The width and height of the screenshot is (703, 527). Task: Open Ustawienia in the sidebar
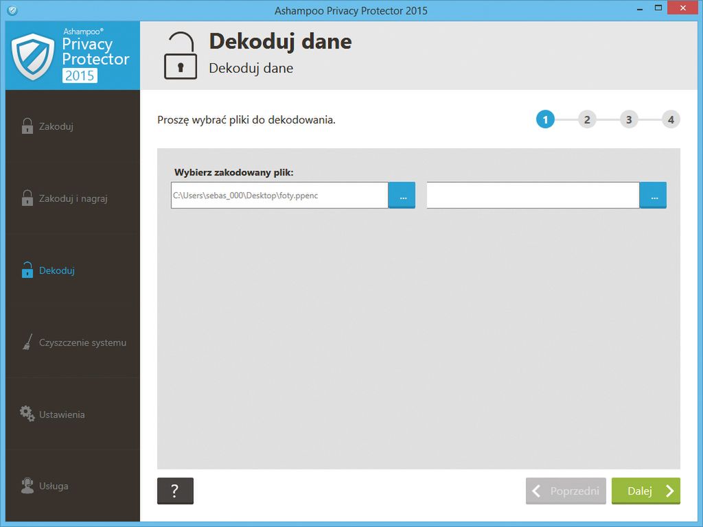73,414
